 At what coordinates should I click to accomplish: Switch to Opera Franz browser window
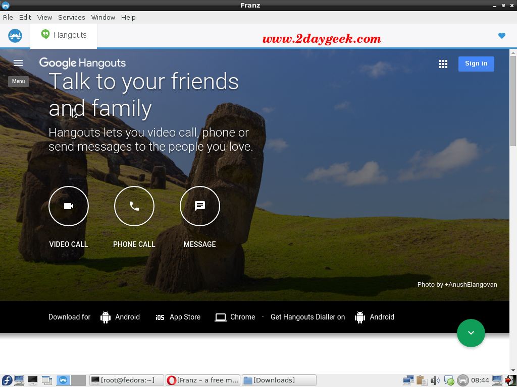(x=203, y=380)
